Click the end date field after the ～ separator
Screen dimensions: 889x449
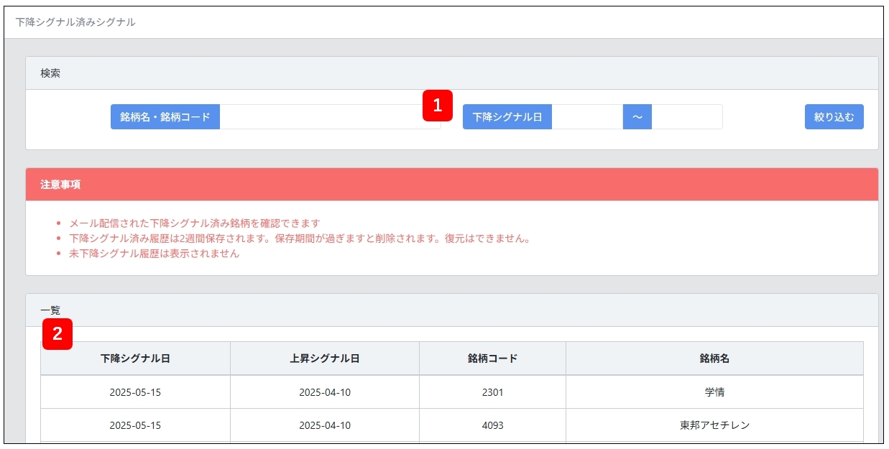pyautogui.click(x=686, y=117)
